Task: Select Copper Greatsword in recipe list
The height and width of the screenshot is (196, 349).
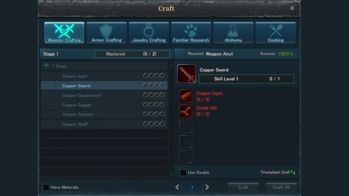Action: click(x=104, y=95)
